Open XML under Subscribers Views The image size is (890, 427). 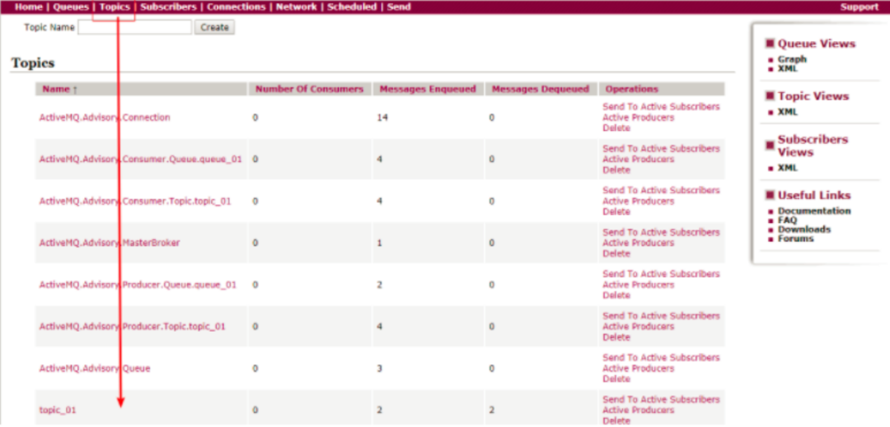tap(787, 168)
